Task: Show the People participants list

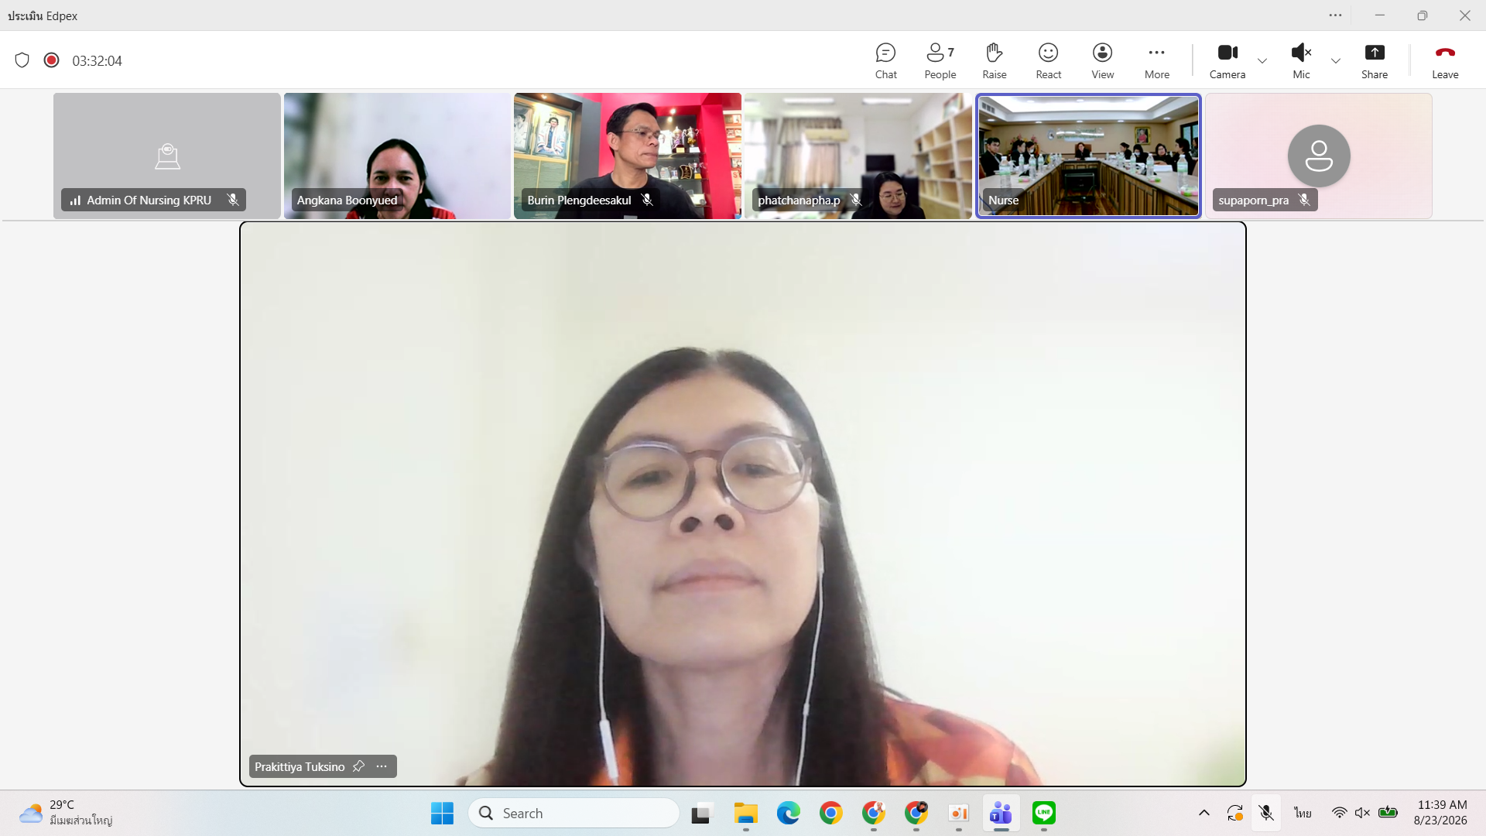Action: [940, 61]
